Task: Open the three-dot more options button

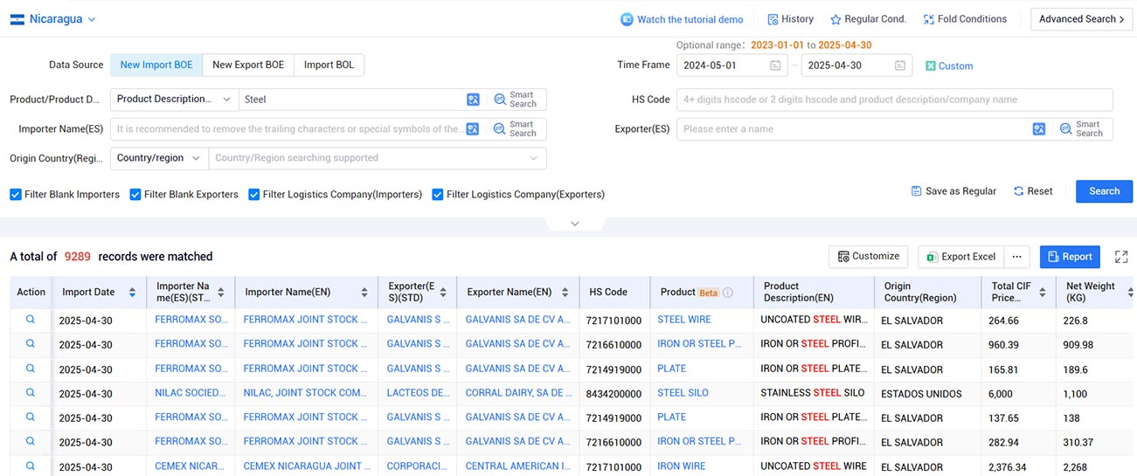Action: click(x=1016, y=257)
